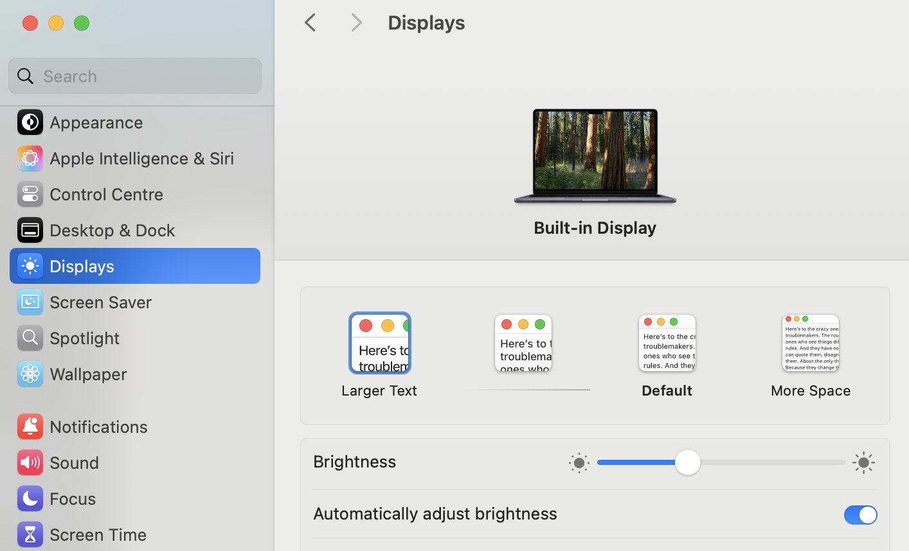The width and height of the screenshot is (909, 551).
Task: Open Desktop & Dock settings
Action: pyautogui.click(x=135, y=230)
